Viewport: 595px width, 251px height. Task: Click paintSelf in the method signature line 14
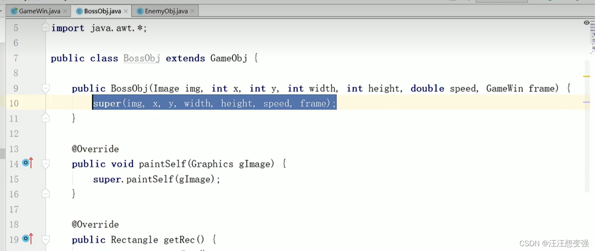pos(162,164)
